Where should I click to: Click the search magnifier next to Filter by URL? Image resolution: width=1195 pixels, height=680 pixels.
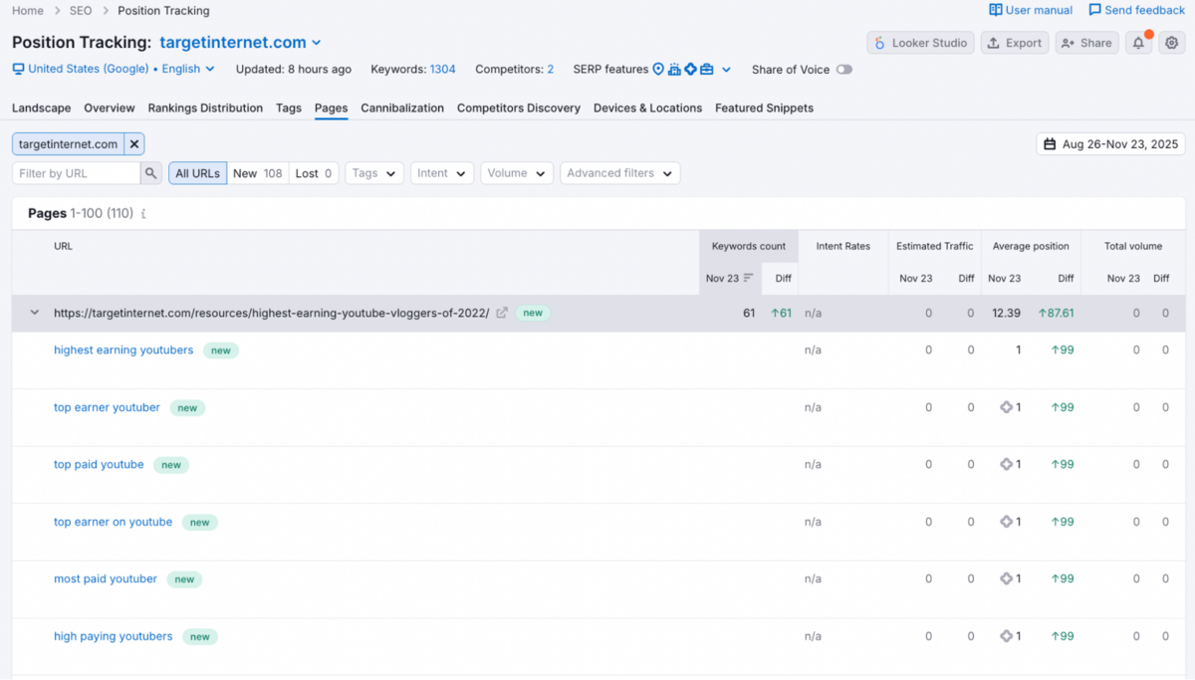coord(151,173)
